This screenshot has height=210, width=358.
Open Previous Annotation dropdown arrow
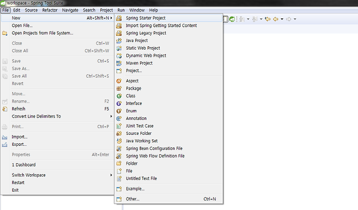(x=261, y=19)
